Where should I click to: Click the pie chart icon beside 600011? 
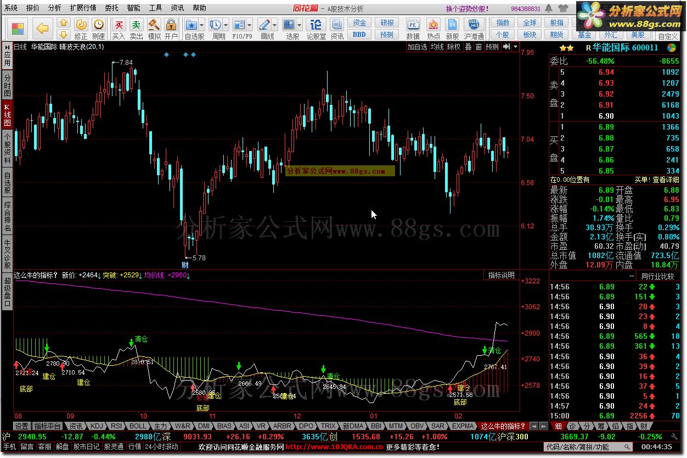pos(672,48)
